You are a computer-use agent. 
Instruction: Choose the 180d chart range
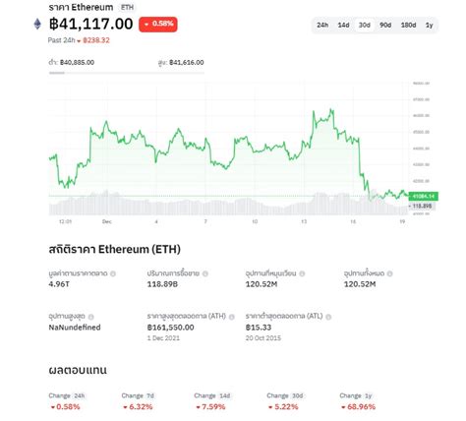click(408, 25)
